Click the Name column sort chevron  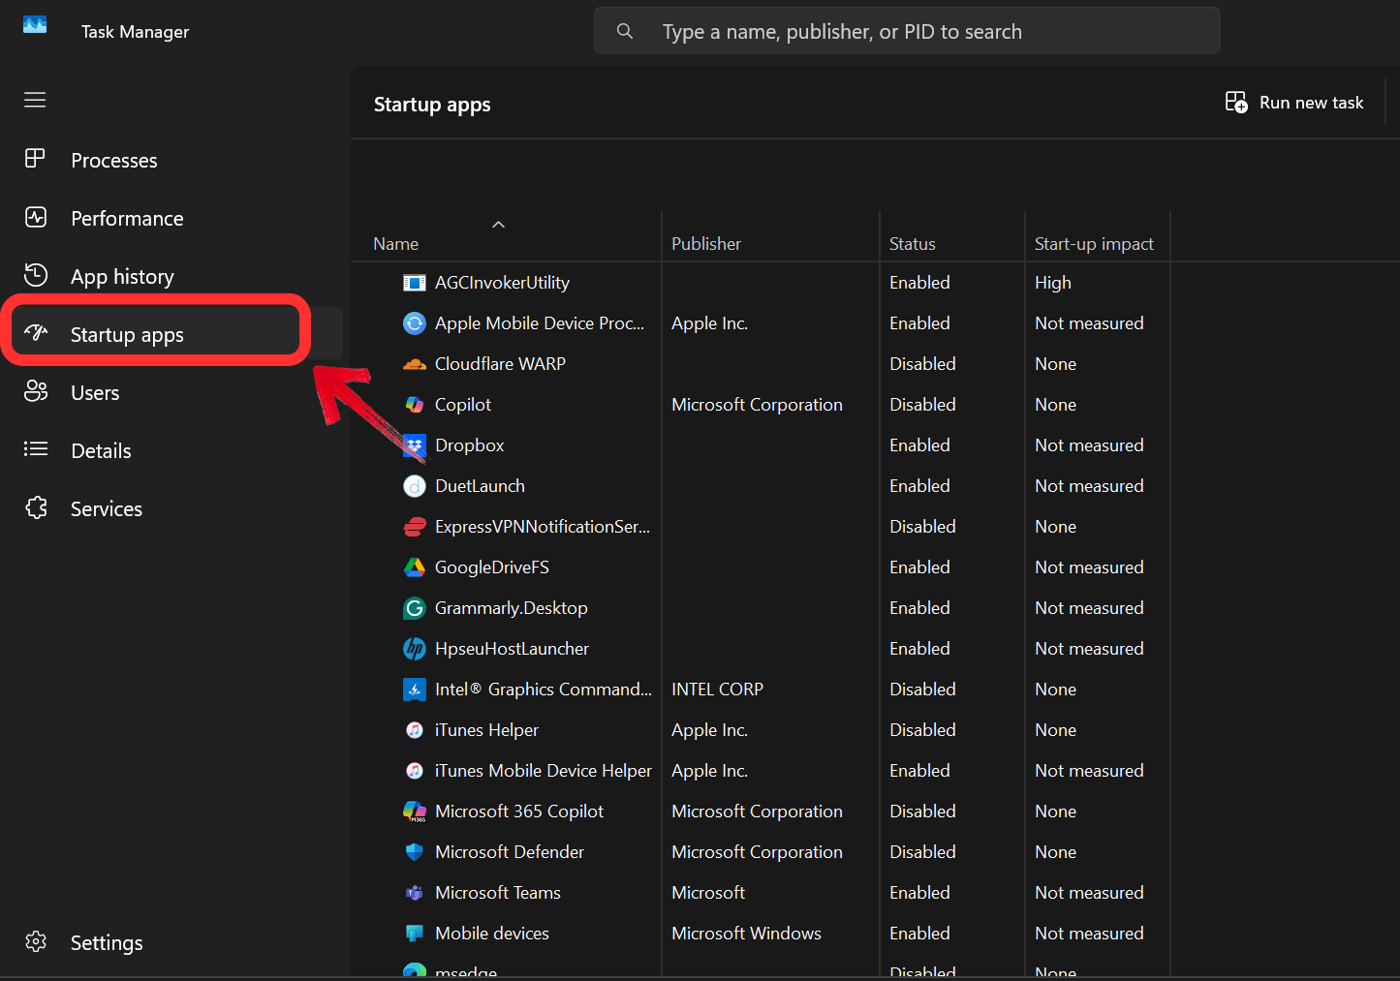pos(499,224)
